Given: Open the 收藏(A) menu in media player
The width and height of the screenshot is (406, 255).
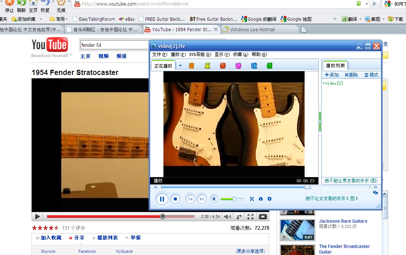Looking at the screenshot, I should pos(241,55).
